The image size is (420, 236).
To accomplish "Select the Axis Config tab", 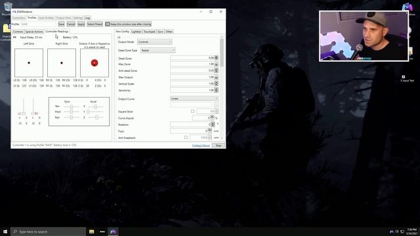I will click(x=123, y=31).
